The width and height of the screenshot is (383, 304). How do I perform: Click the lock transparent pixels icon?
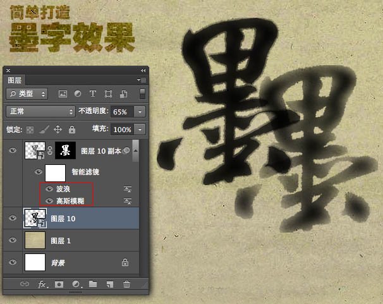(29, 130)
